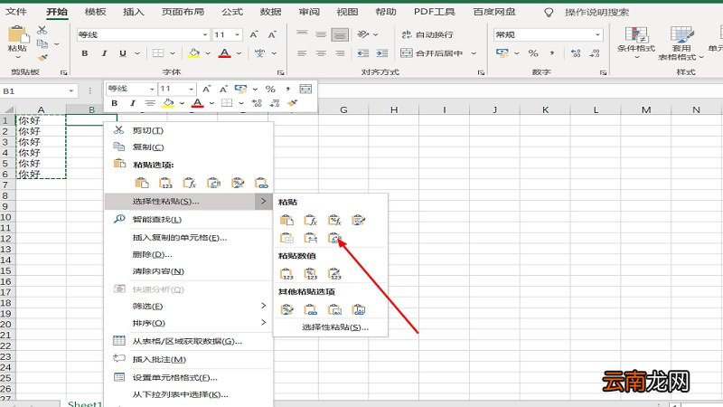Open the ribbon font name dropdown
The height and width of the screenshot is (407, 723).
pyautogui.click(x=205, y=34)
